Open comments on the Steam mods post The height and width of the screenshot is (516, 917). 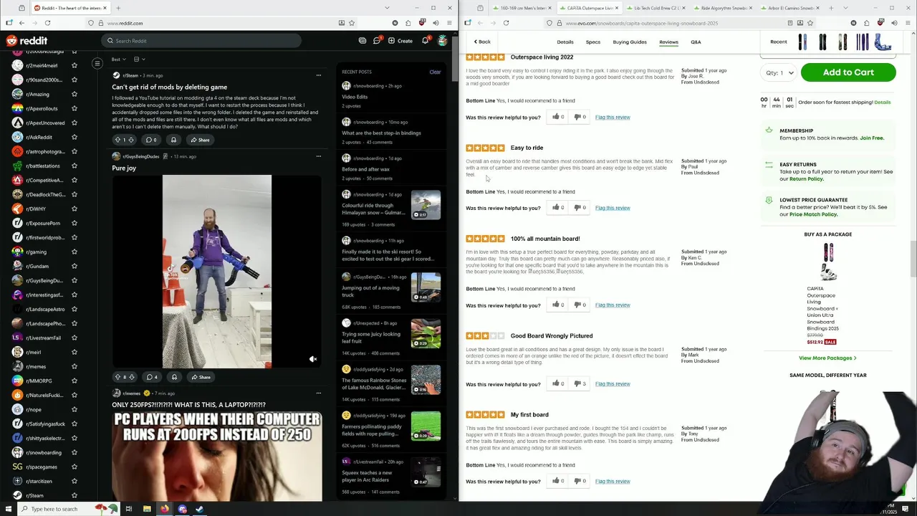(151, 140)
